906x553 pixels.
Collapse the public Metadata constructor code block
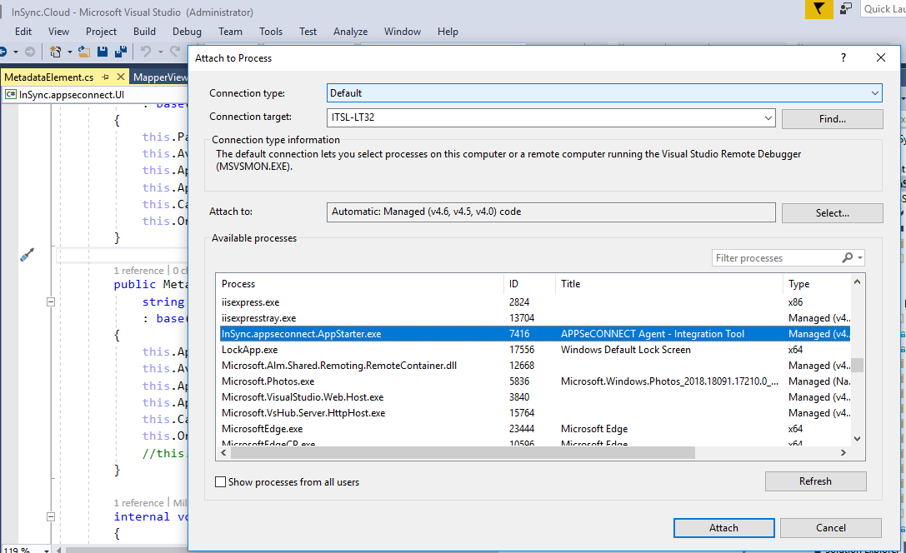[x=50, y=301]
